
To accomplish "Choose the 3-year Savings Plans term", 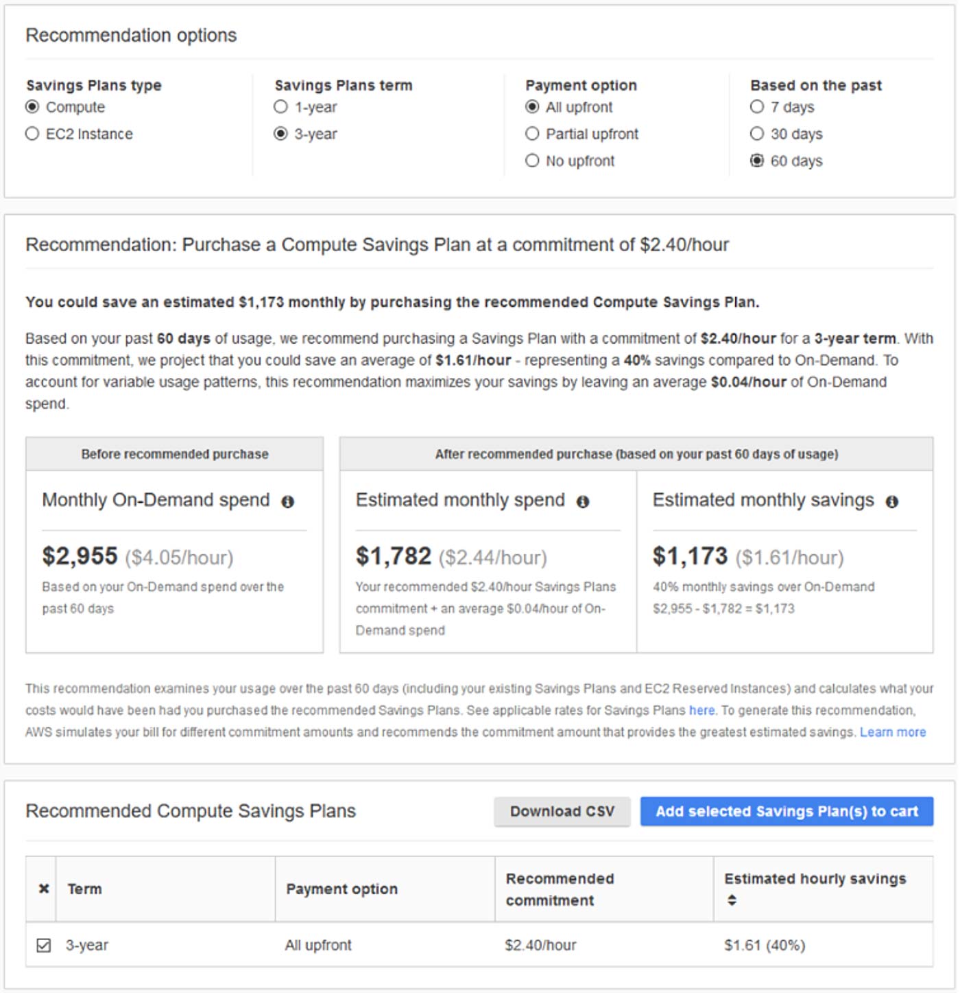I will (280, 135).
